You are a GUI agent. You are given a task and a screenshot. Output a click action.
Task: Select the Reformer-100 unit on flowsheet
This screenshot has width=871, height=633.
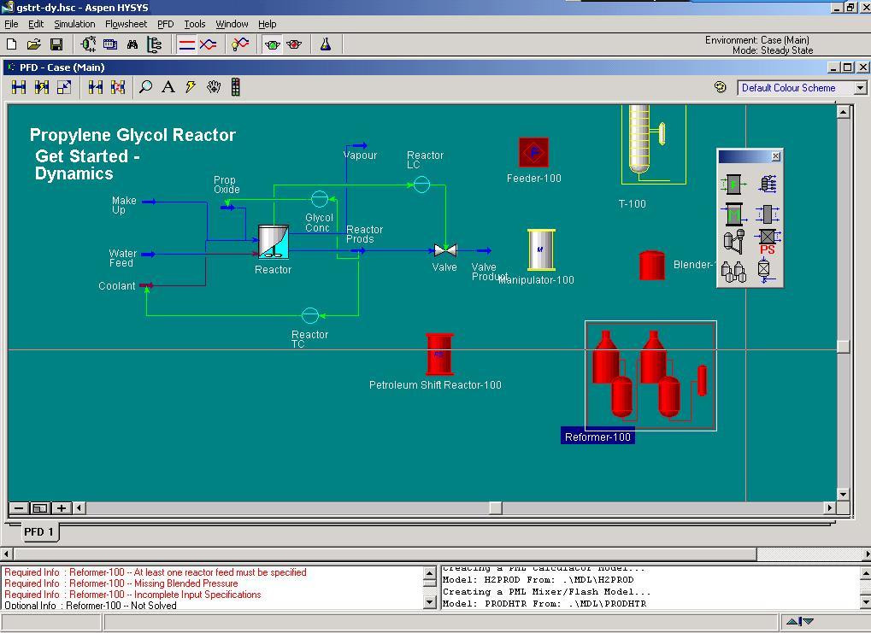[x=650, y=376]
